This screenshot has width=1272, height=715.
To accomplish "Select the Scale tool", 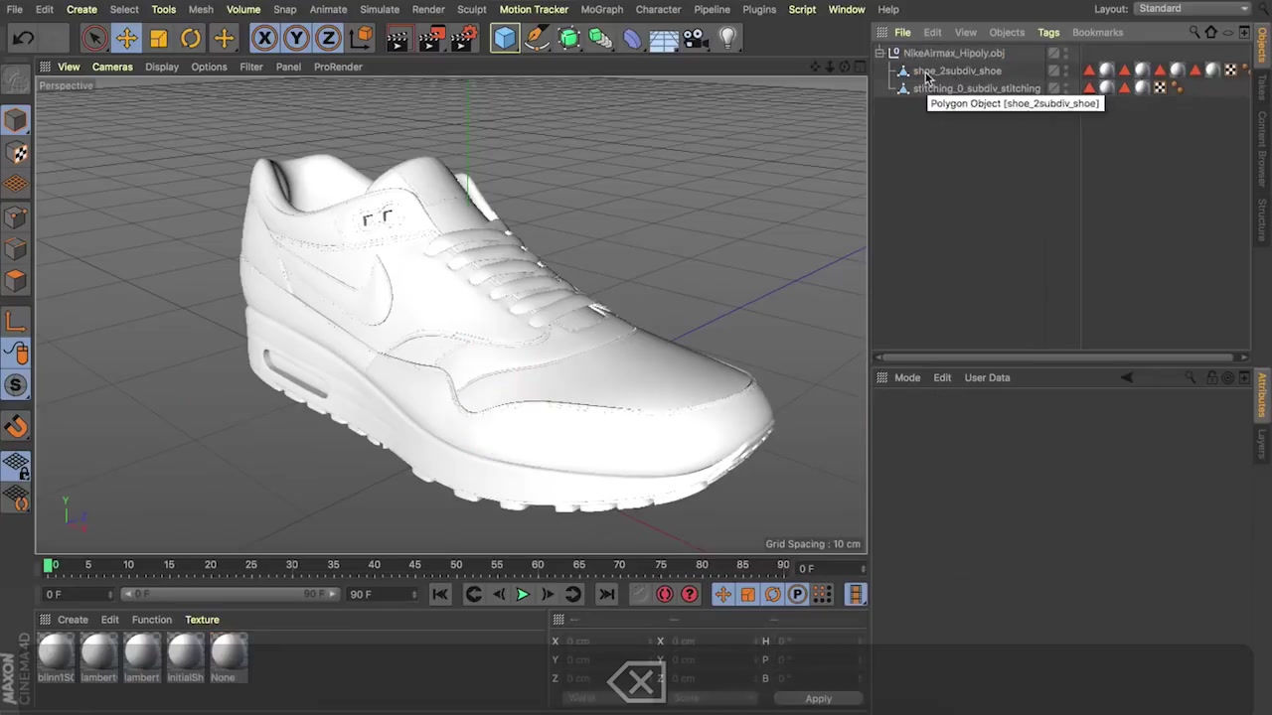I will (158, 38).
